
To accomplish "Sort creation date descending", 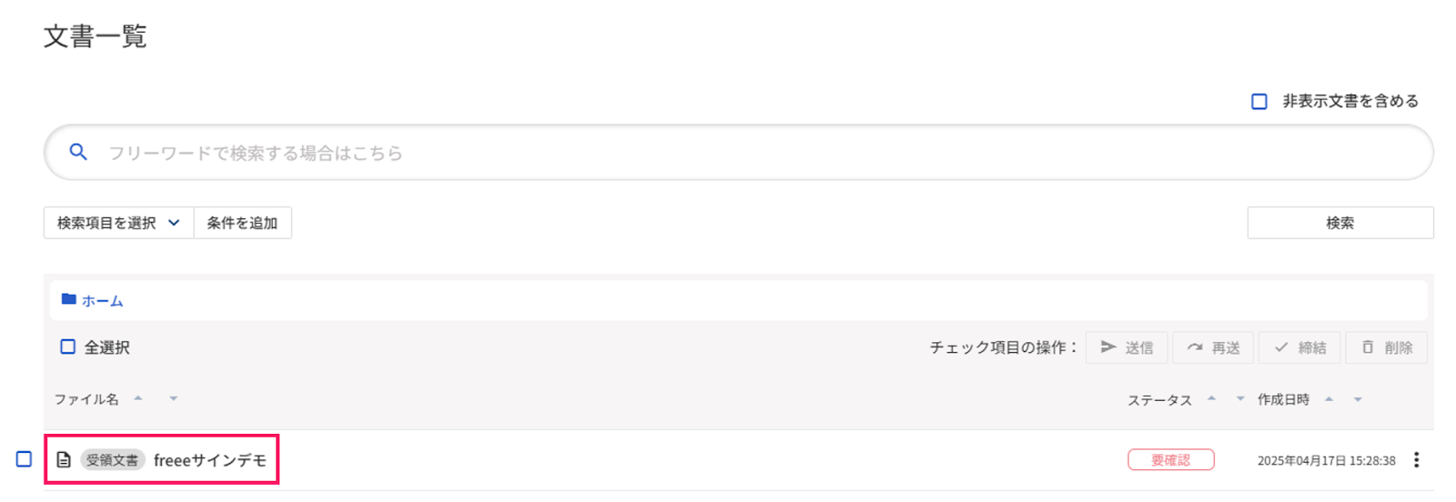I will pos(1358,400).
